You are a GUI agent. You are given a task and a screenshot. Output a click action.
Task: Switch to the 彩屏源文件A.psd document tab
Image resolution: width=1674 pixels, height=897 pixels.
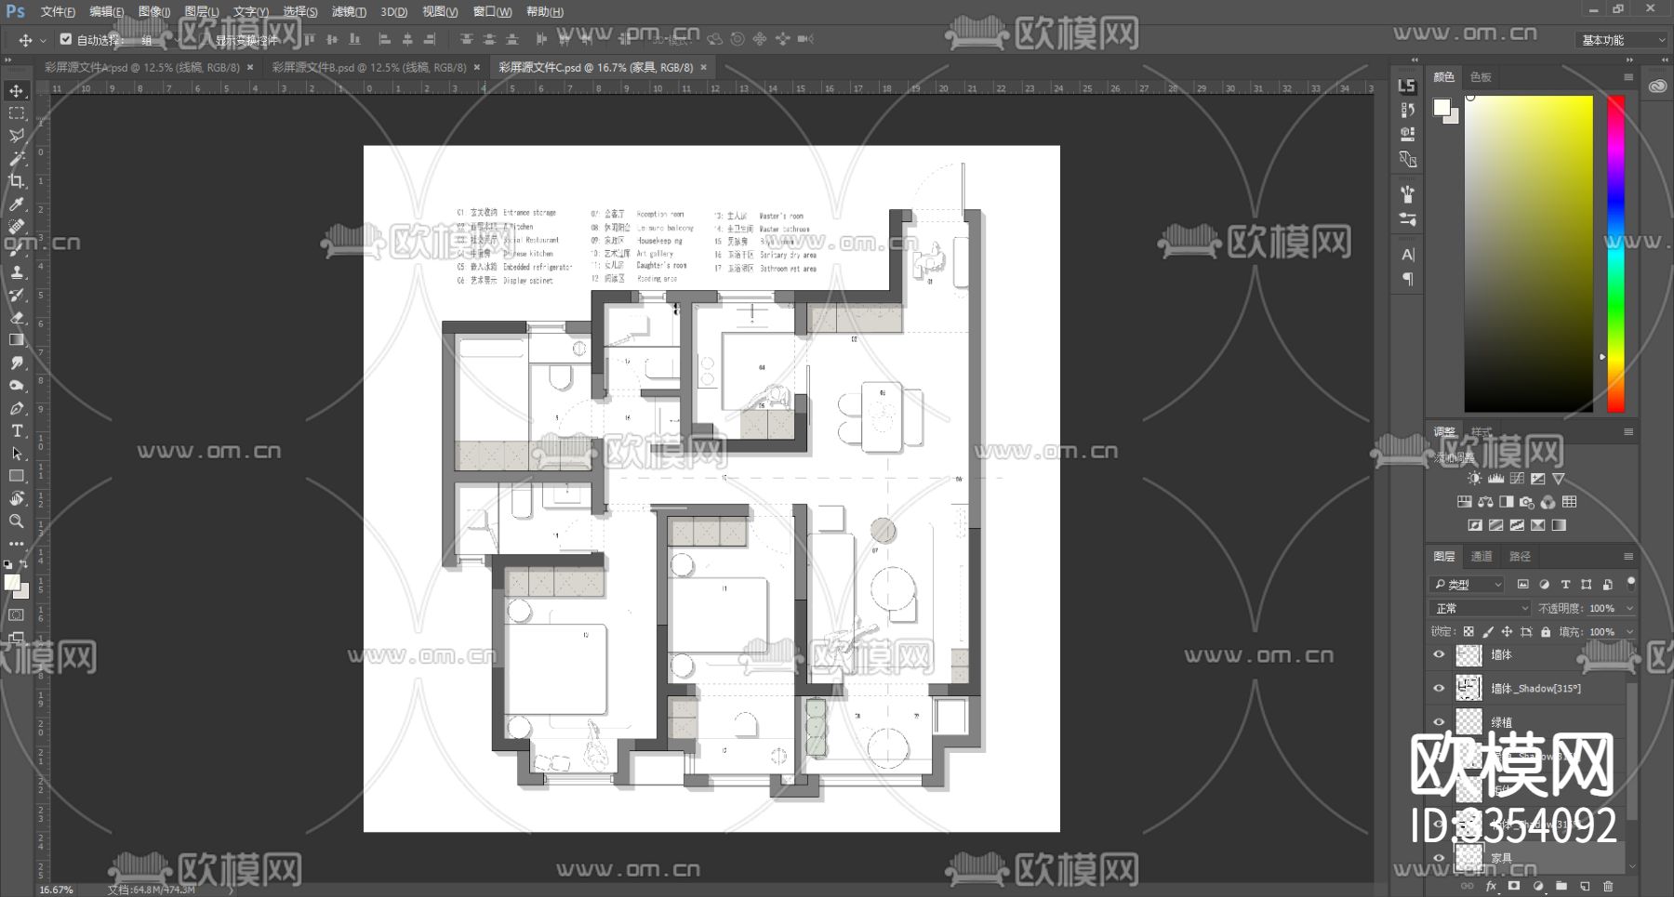click(142, 68)
